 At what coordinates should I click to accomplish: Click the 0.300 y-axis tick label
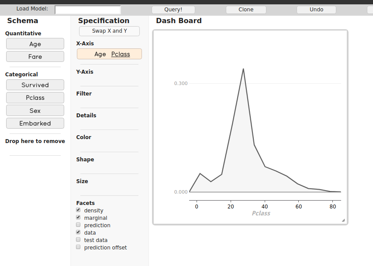pos(181,83)
